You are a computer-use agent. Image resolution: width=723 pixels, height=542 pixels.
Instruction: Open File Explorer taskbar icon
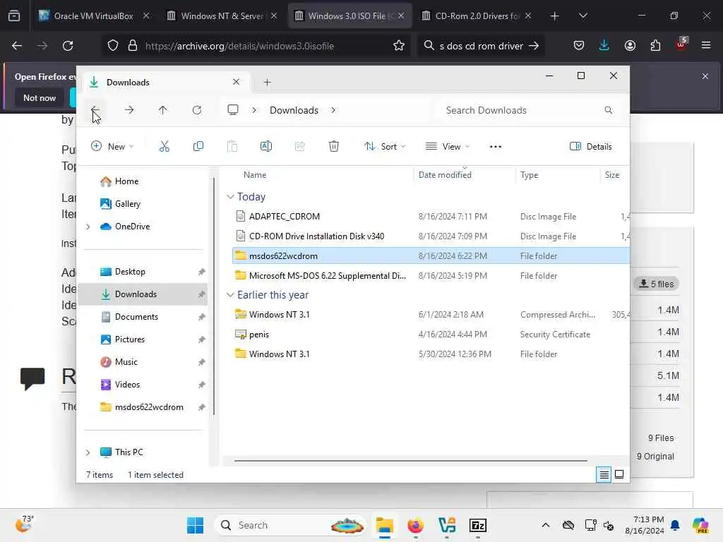[384, 525]
